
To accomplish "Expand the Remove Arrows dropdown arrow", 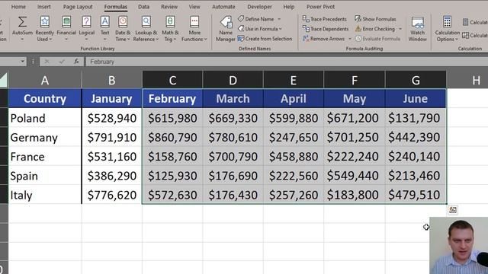I will tap(350, 39).
